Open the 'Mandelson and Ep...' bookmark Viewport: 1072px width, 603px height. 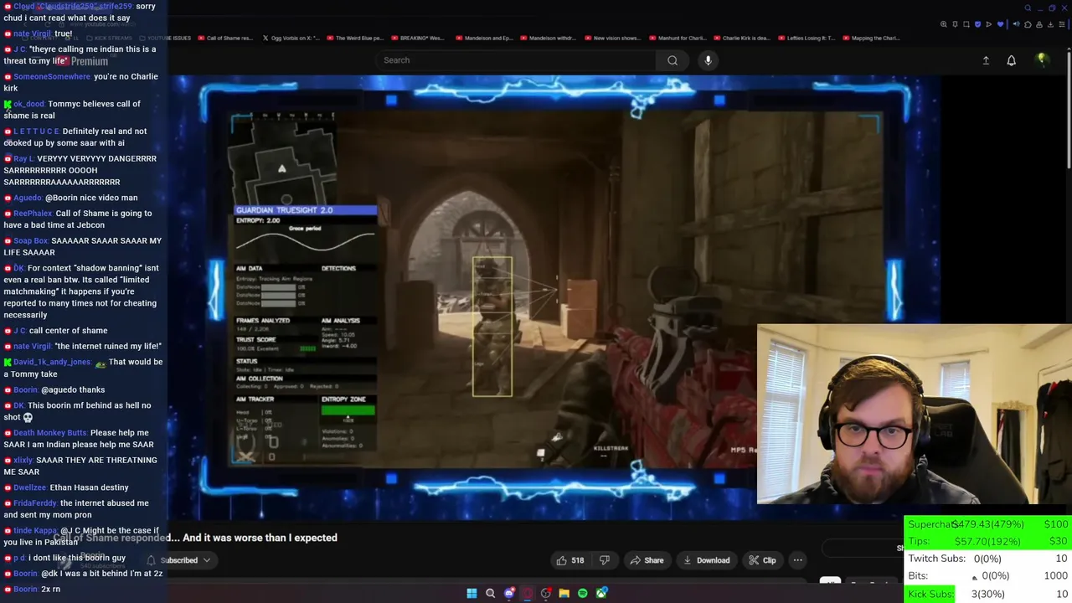484,39
